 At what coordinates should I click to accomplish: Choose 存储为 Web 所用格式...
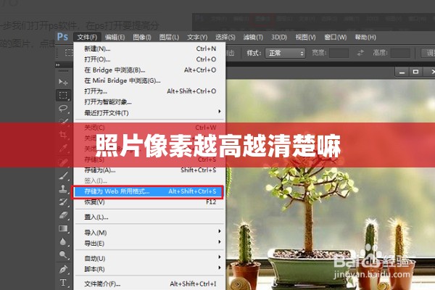click(147, 191)
